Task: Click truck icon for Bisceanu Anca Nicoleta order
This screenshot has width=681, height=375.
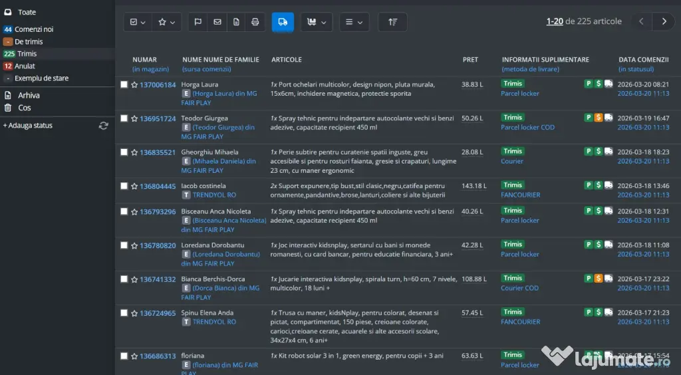Action: click(609, 211)
